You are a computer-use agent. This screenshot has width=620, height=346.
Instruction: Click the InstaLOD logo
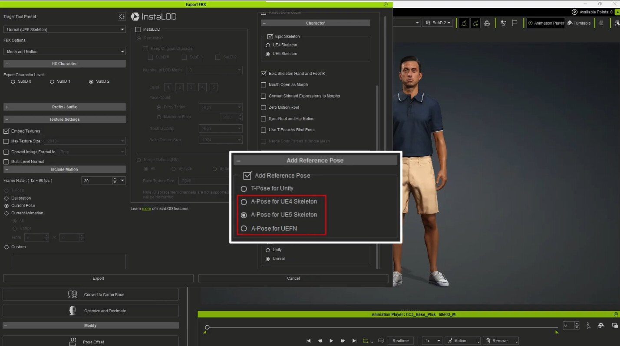154,17
